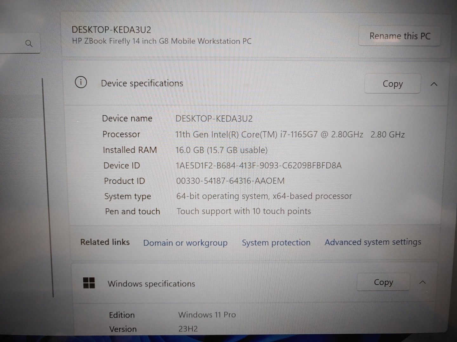Viewport: 457px width, 342px height.
Task: Open Domain or workgroup link
Action: coord(185,243)
